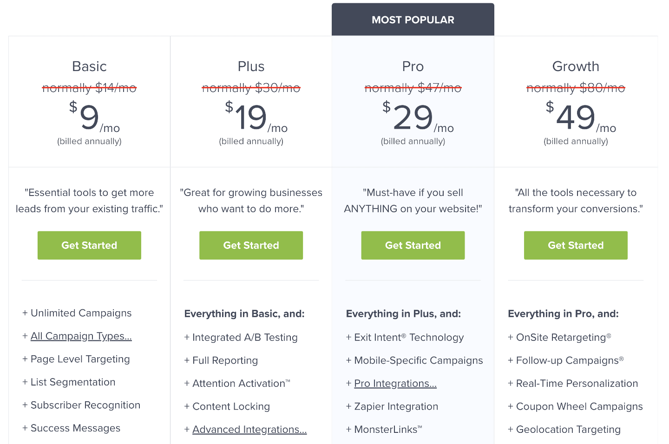This screenshot has height=444, width=669.
Task: Follow the Advanced Integrations link
Action: [x=249, y=430]
